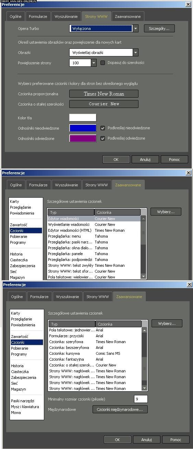Click OK in the Opera Turbo settings window
The width and height of the screenshot is (193, 449).
coord(116,160)
